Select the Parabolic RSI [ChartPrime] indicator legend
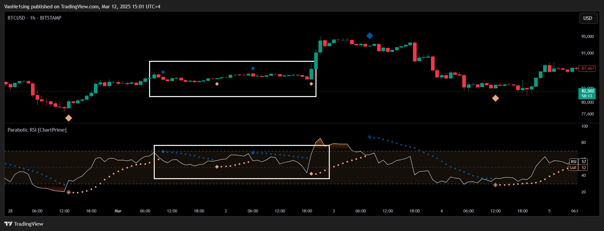Image resolution: width=604 pixels, height=231 pixels. point(37,130)
